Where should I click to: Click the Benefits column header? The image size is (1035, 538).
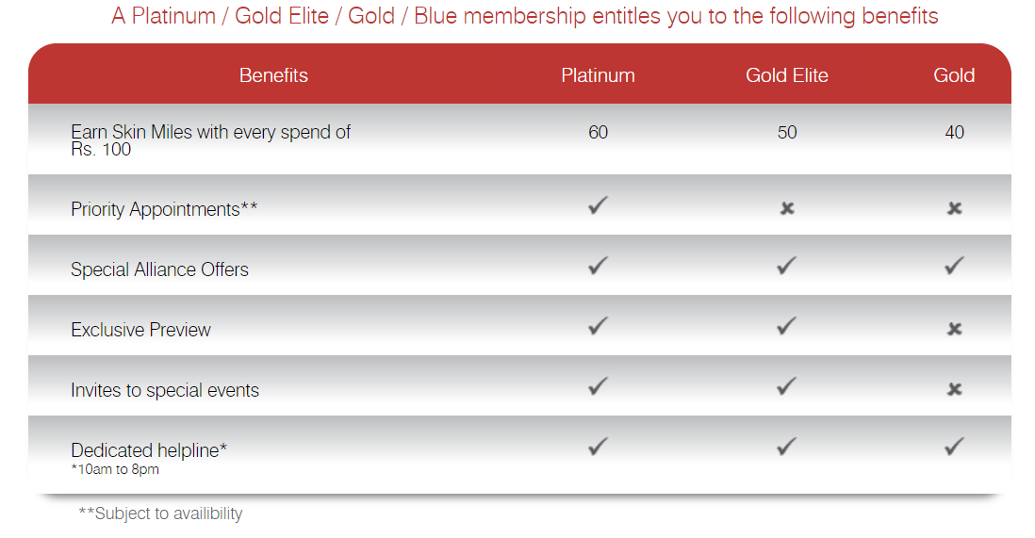273,75
